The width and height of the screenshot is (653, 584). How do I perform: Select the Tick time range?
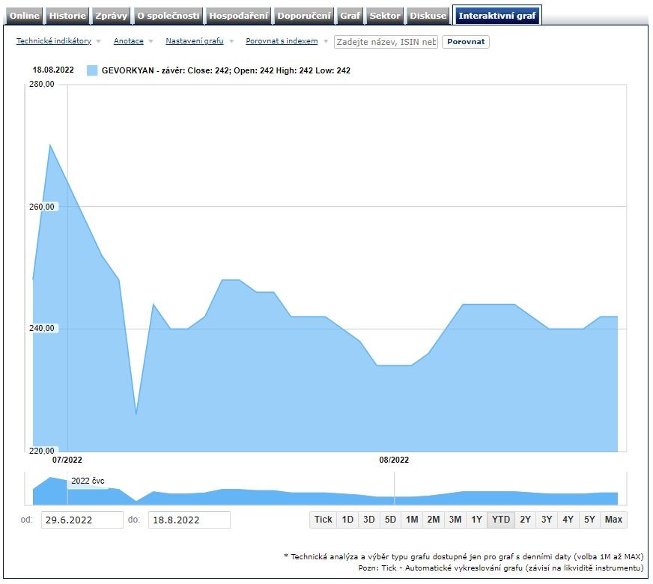click(323, 520)
